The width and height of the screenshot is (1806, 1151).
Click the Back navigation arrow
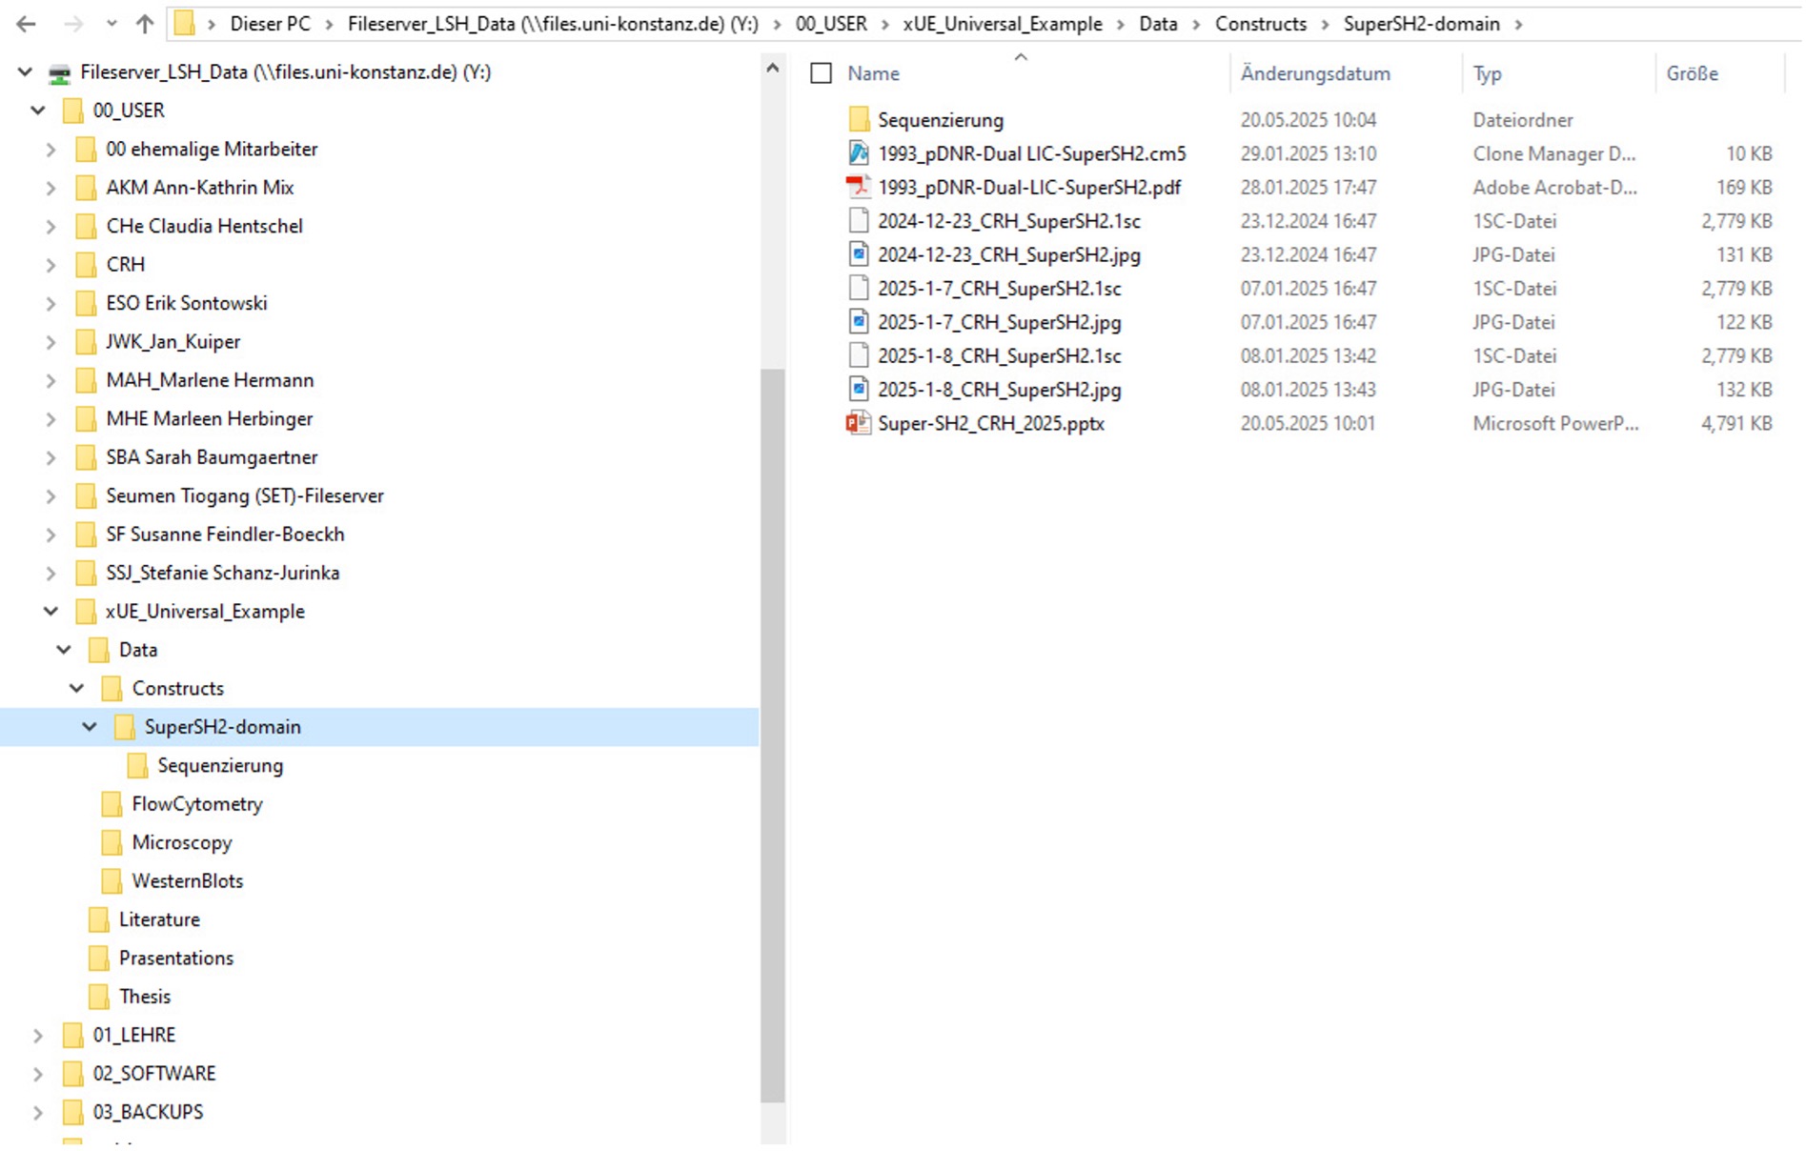pyautogui.click(x=26, y=25)
